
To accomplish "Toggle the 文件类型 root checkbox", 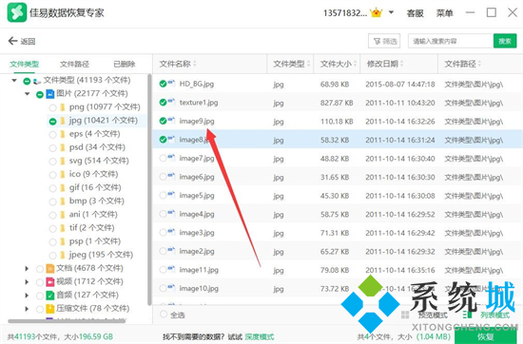I will click(x=27, y=81).
